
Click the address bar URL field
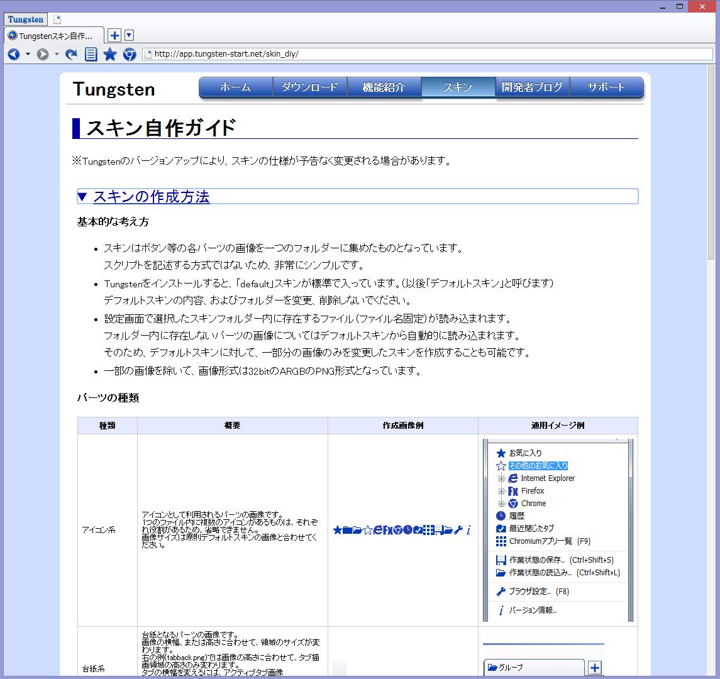pyautogui.click(x=427, y=53)
